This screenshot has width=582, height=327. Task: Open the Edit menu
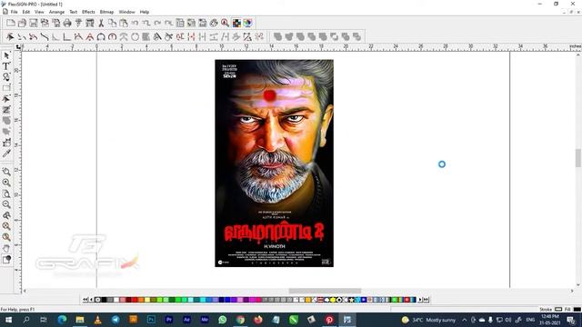pyautogui.click(x=26, y=12)
